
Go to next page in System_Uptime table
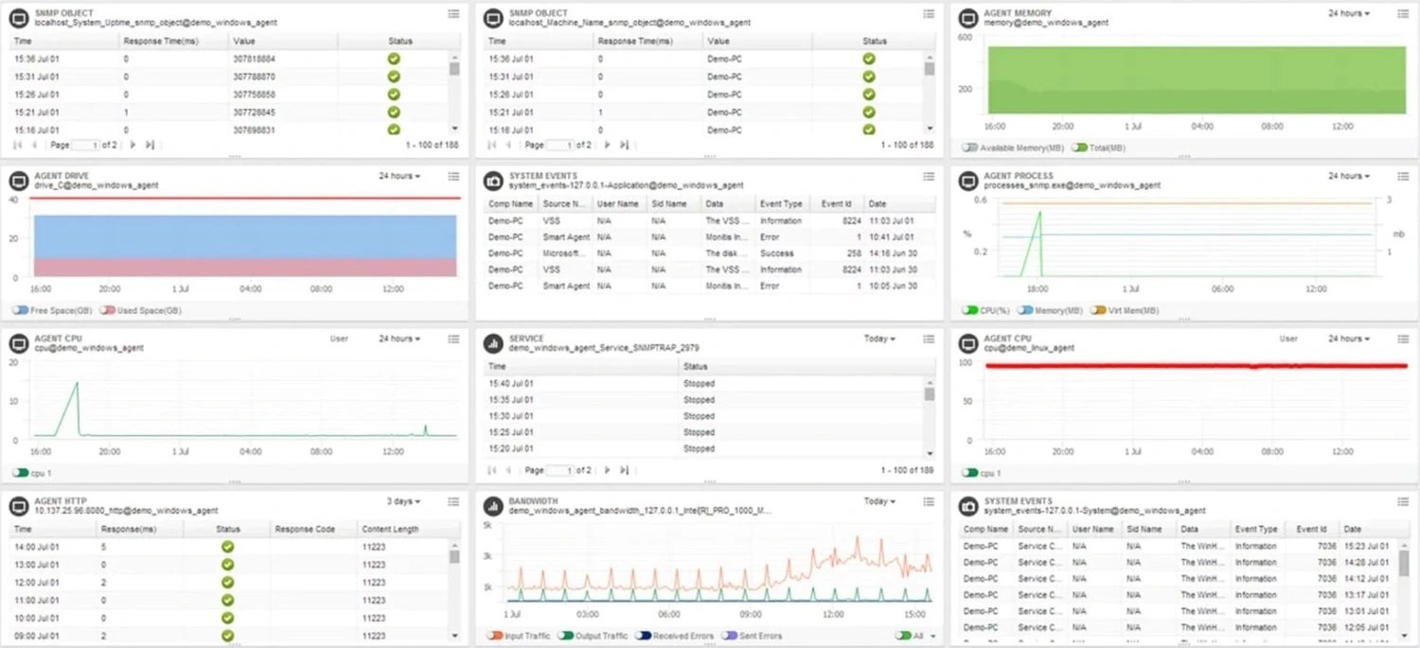tap(133, 145)
